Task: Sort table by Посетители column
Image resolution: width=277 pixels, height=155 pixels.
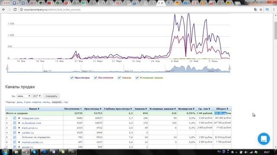Action: (73, 109)
